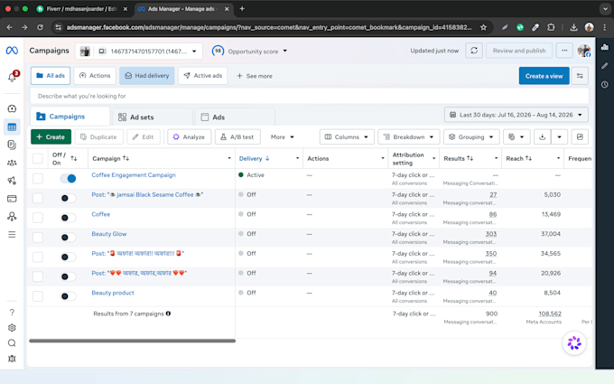This screenshot has width=614, height=384.
Task: Select the Had delivery view filter
Action: 147,76
